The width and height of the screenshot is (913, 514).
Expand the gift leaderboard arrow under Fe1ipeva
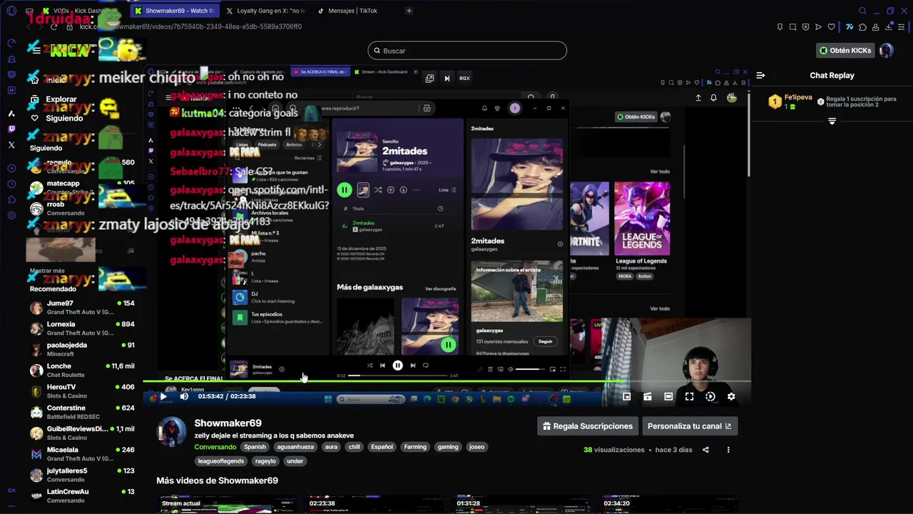coord(832,121)
